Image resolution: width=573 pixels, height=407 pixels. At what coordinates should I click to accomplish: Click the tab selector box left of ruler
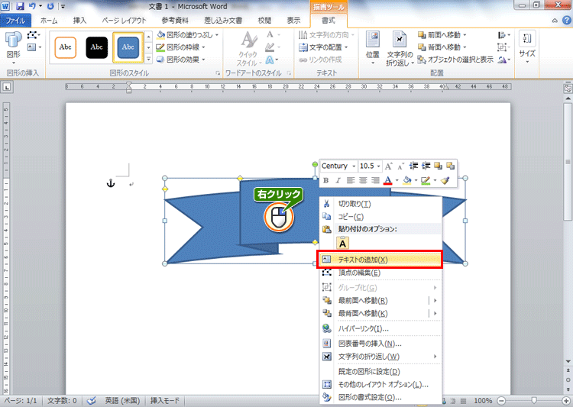coord(7,87)
